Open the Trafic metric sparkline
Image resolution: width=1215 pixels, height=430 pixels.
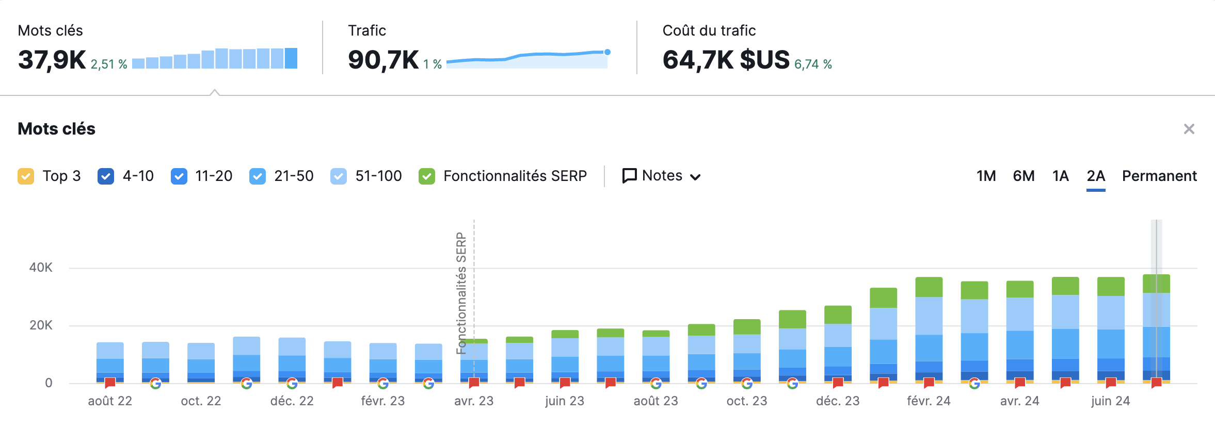point(526,58)
